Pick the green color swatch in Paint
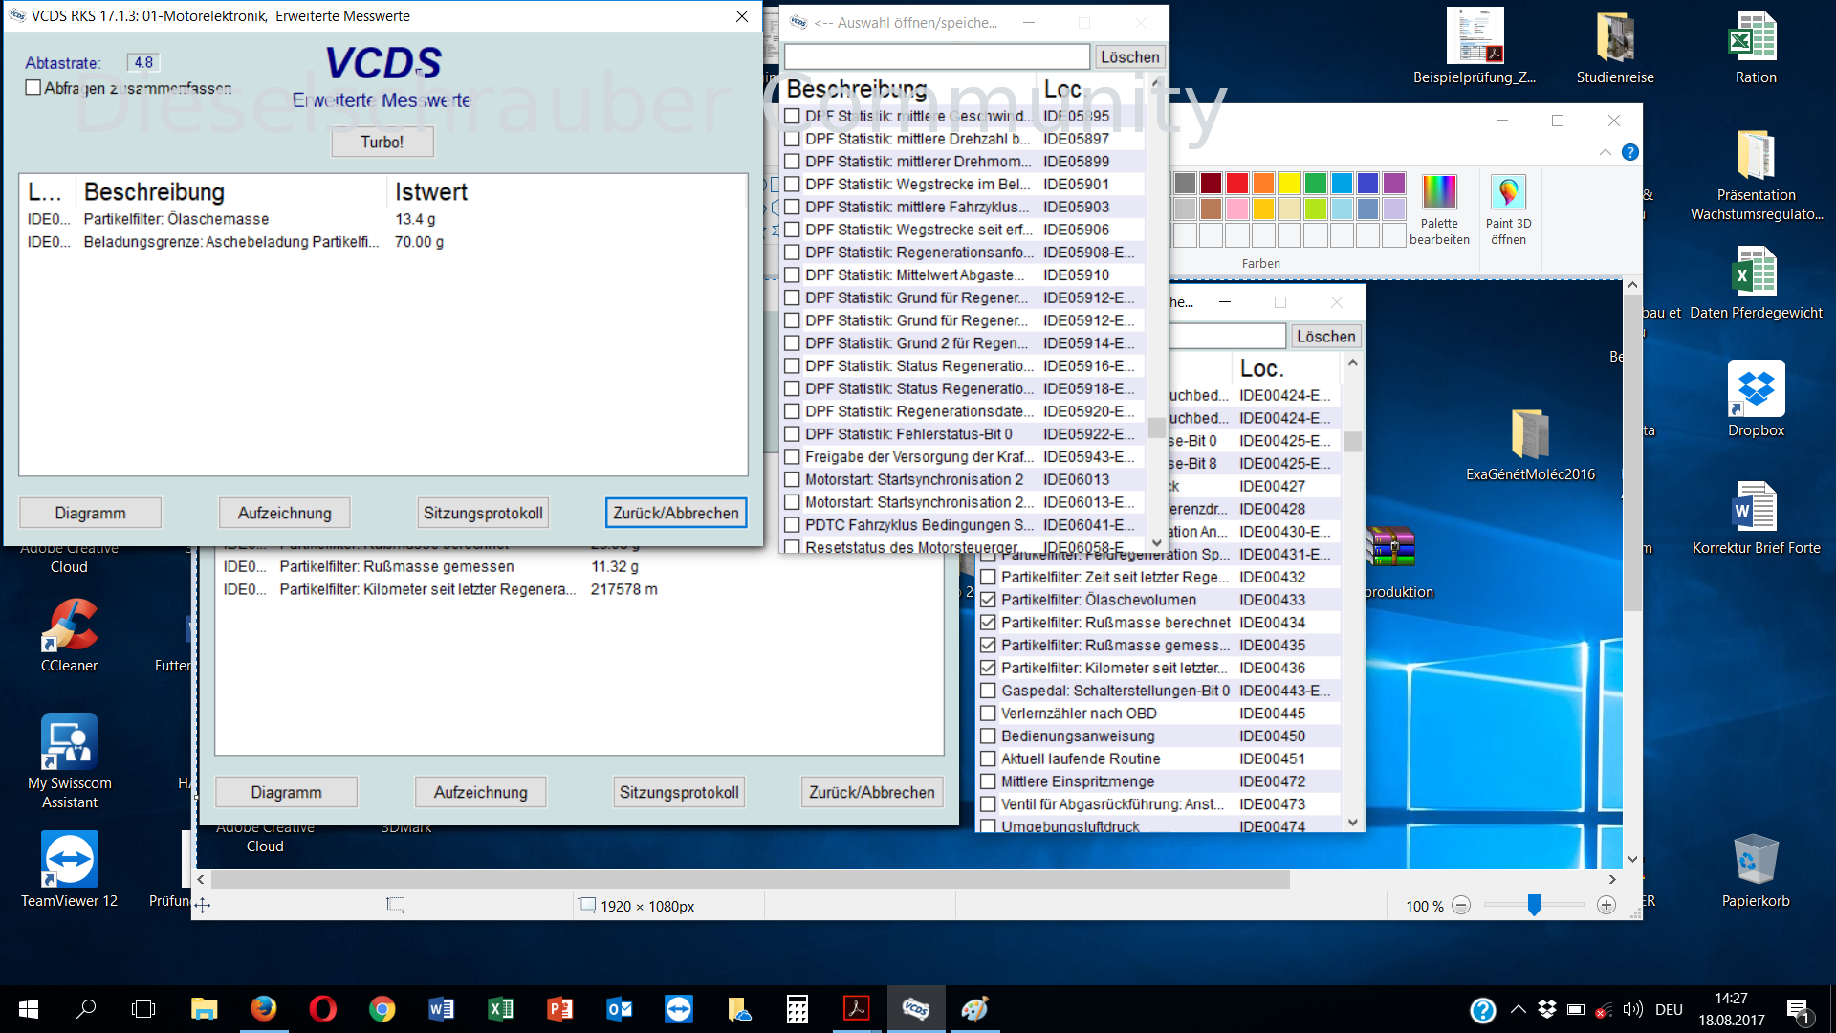This screenshot has width=1836, height=1033. pyautogui.click(x=1316, y=183)
